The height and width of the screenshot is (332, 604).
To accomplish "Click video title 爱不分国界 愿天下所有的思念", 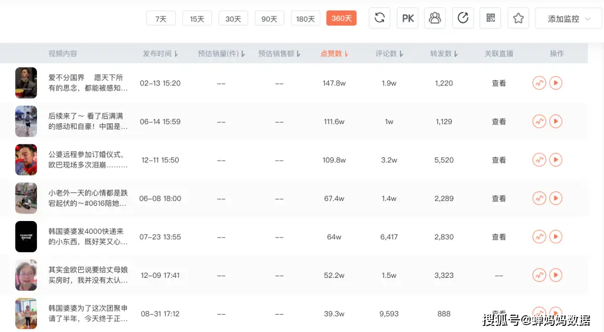I will tap(88, 83).
